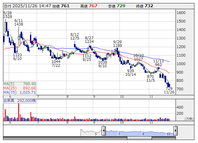Click month 8 on the price chart axis

(67, 97)
